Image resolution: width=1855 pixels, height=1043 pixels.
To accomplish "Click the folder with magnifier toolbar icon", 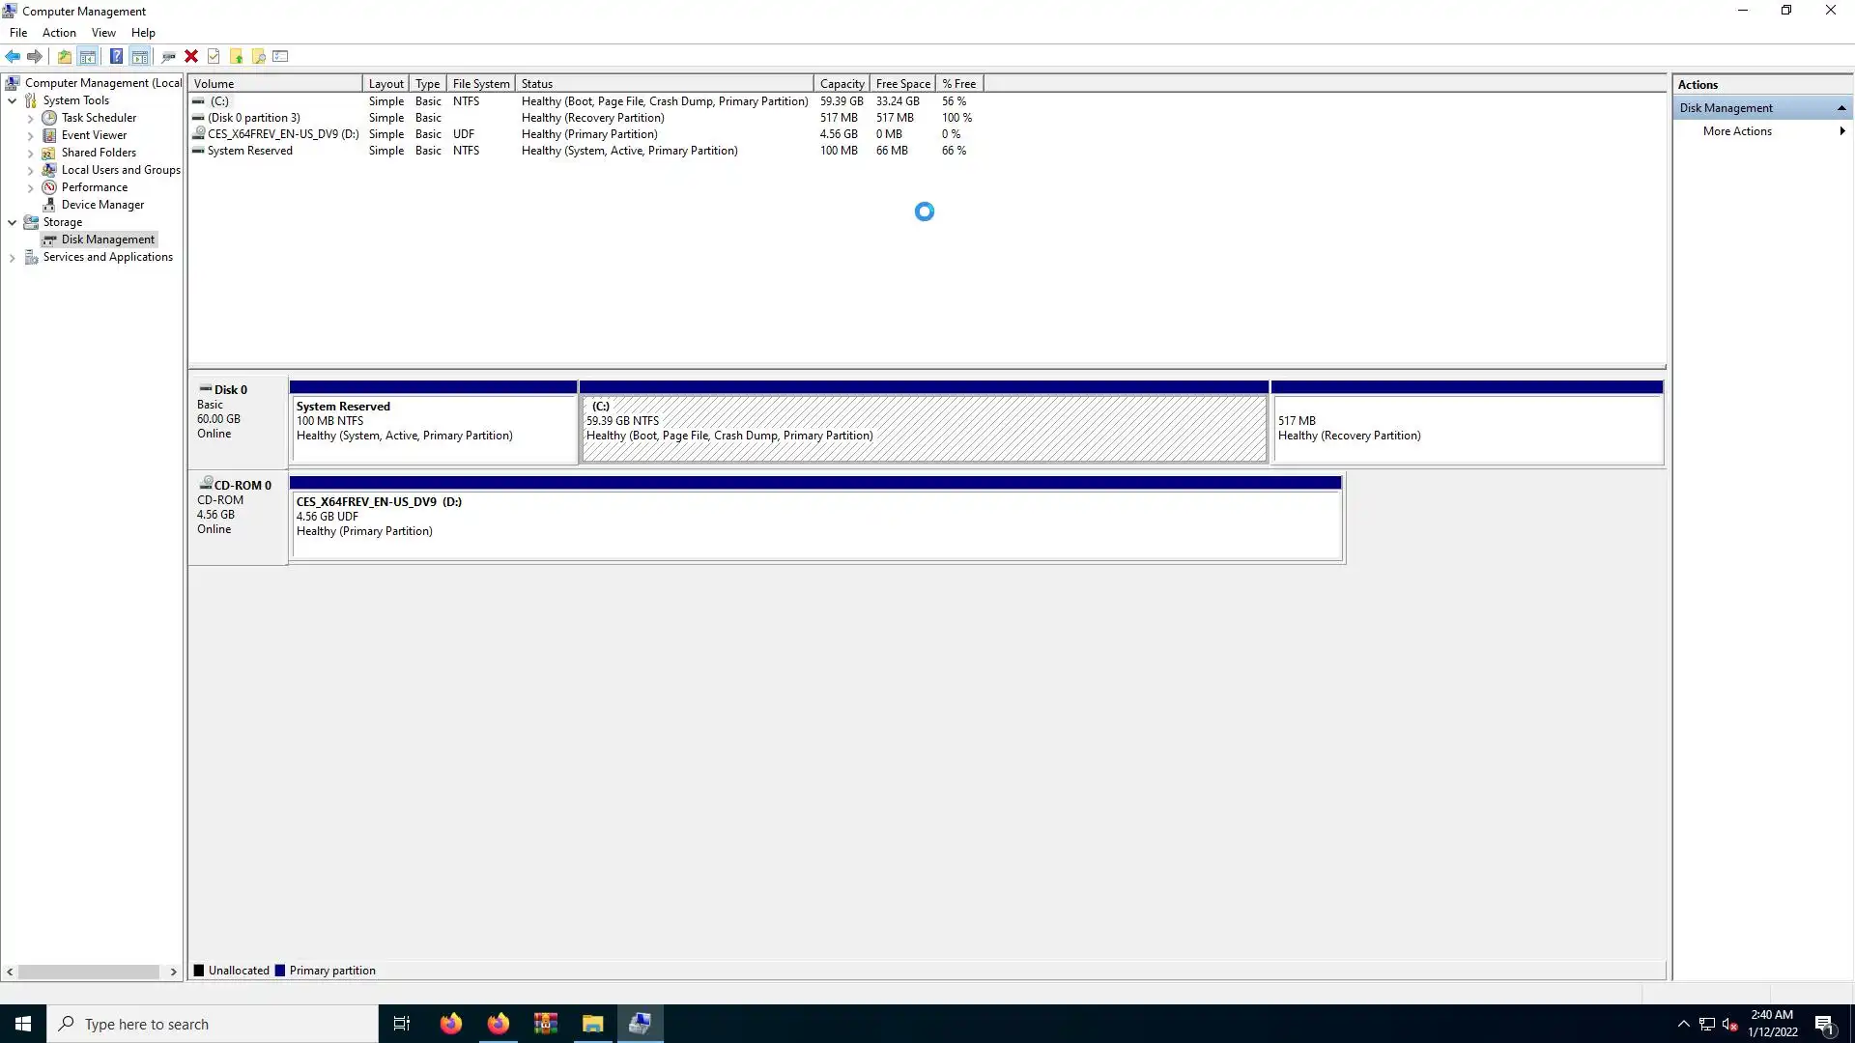I will click(x=259, y=56).
